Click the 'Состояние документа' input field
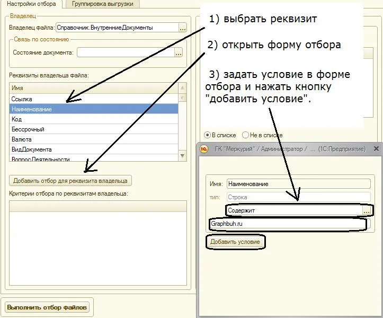The image size is (383, 318). click(x=126, y=52)
